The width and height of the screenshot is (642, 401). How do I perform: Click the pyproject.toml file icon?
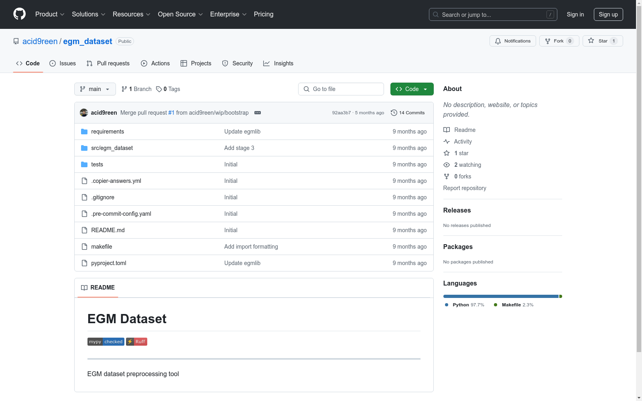[x=84, y=263]
